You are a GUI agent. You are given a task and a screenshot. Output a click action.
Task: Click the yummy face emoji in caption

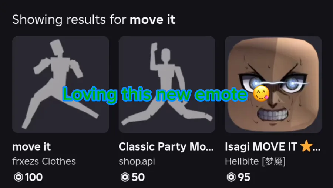click(x=261, y=94)
